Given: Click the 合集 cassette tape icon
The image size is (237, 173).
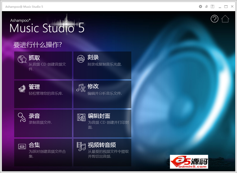Looking at the screenshot, I should (x=22, y=146).
